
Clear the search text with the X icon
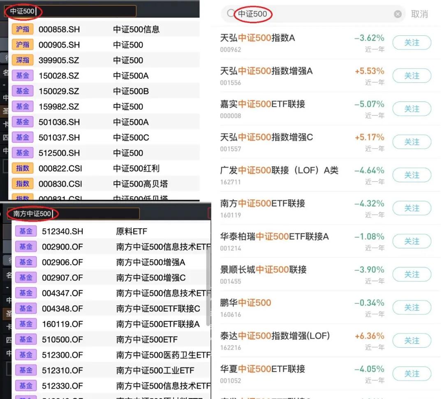tap(398, 14)
